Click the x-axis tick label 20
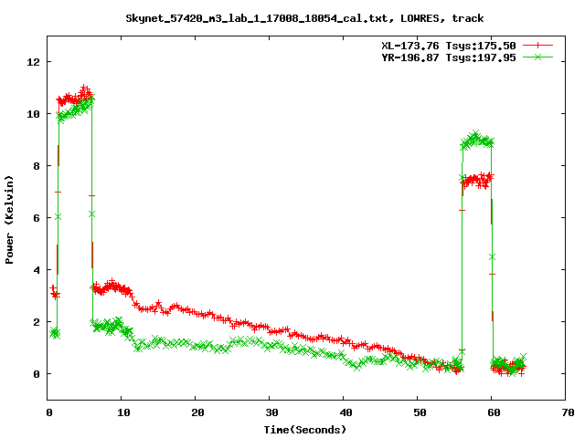 pyautogui.click(x=197, y=412)
